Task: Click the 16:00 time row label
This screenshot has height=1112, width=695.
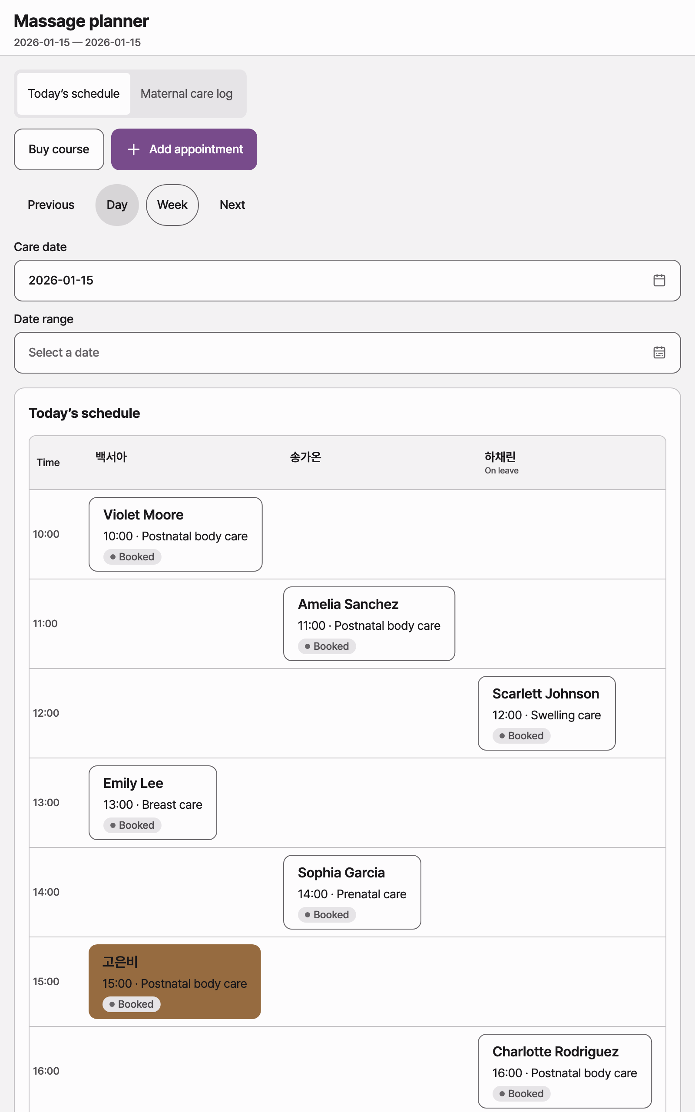Action: (46, 1071)
